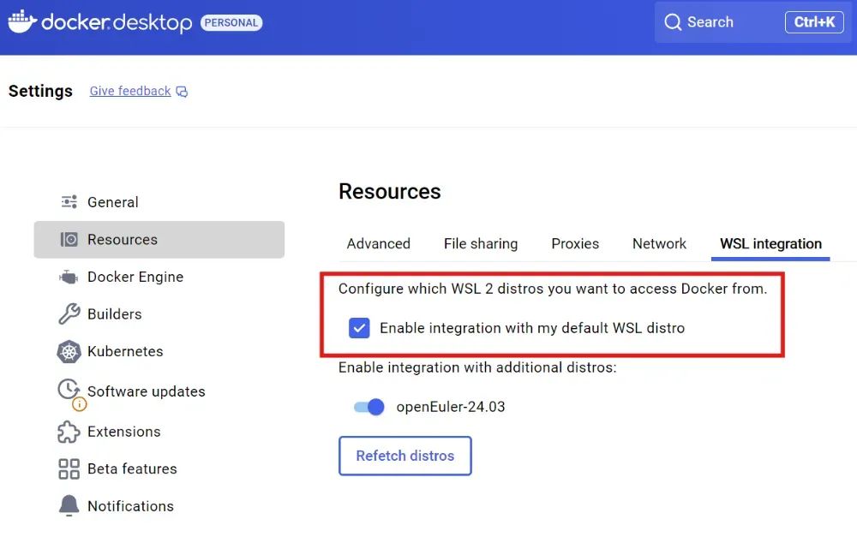Toggle openEuler-24.03 distro integration switch
This screenshot has width=857, height=537.
pyautogui.click(x=369, y=407)
